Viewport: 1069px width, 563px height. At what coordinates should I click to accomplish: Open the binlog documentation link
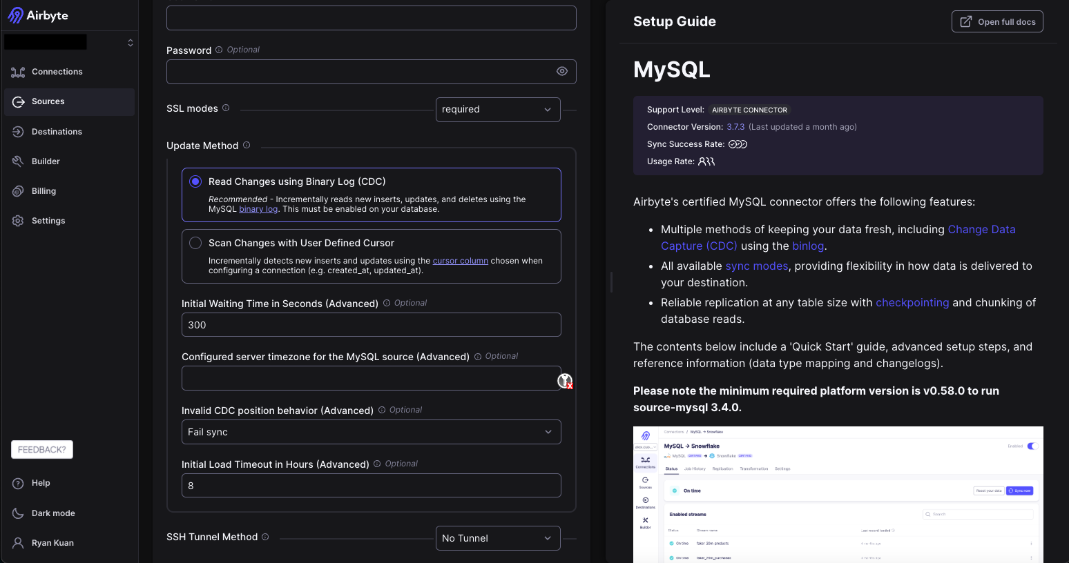coord(258,208)
